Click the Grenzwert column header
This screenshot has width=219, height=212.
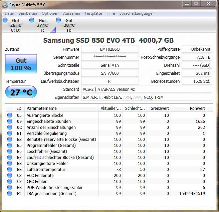[159, 108]
